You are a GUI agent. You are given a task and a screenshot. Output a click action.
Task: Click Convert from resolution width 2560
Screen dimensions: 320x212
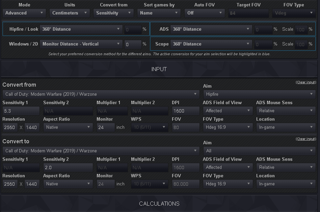point(10,127)
